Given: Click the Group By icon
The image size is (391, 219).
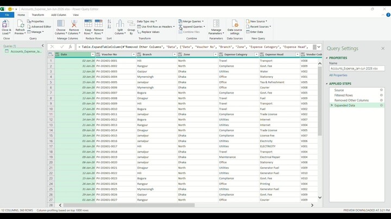Looking at the screenshot, I should 131,24.
